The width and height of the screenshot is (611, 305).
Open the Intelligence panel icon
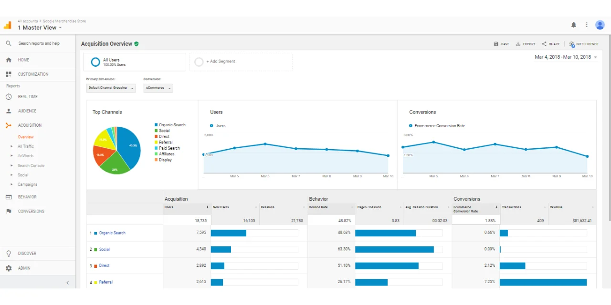tap(572, 44)
